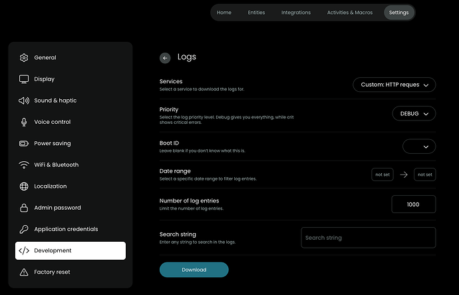Open Localization settings
Viewport: 459px width, 295px height.
point(71,186)
